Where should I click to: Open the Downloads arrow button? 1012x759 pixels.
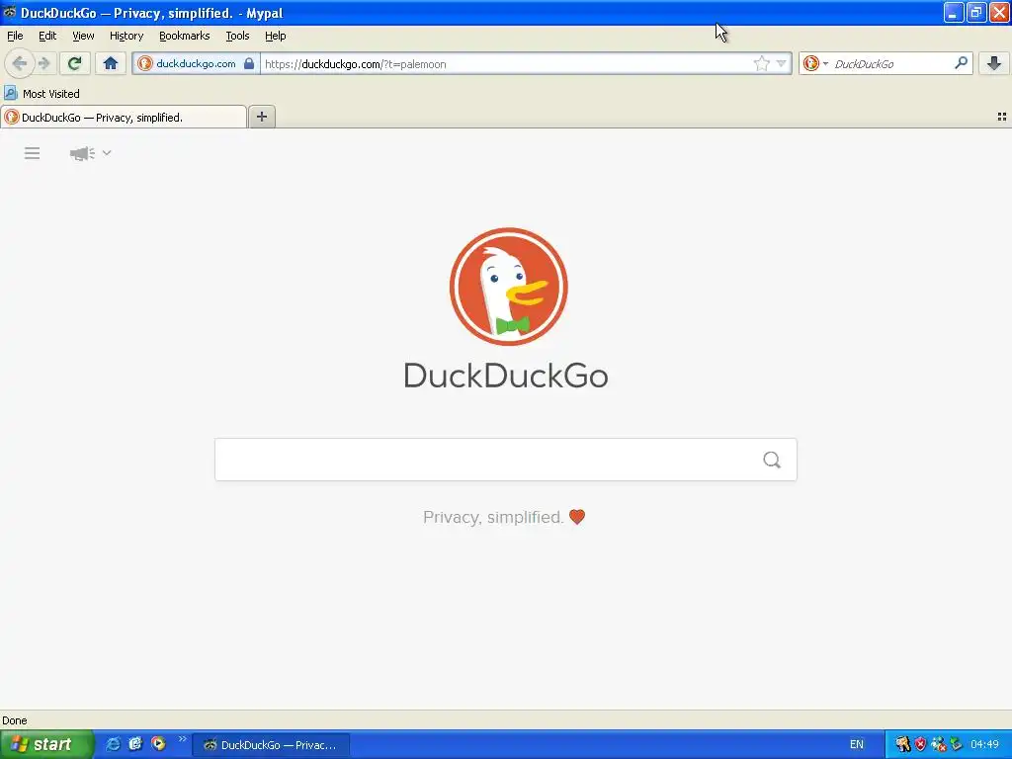pos(994,63)
